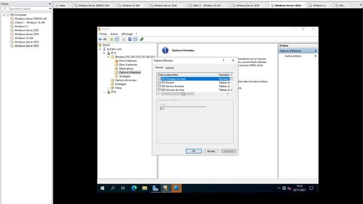363x204 pixels.
Task: Open Baux d'adresses in the tree
Action: [x=128, y=65]
